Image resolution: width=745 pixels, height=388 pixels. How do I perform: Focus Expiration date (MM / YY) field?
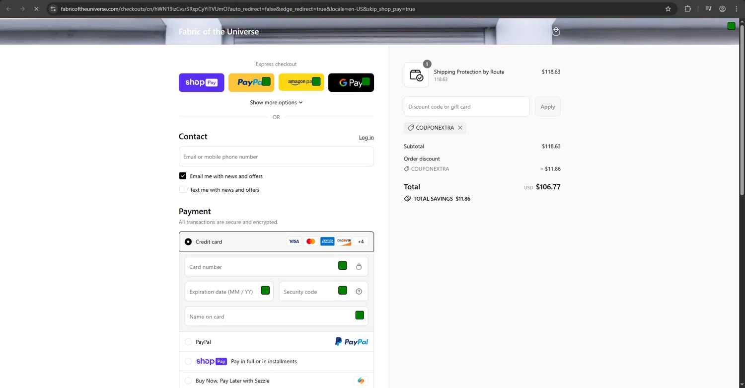[229, 292]
